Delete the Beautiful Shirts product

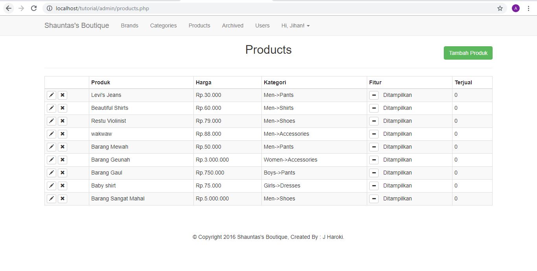(63, 108)
